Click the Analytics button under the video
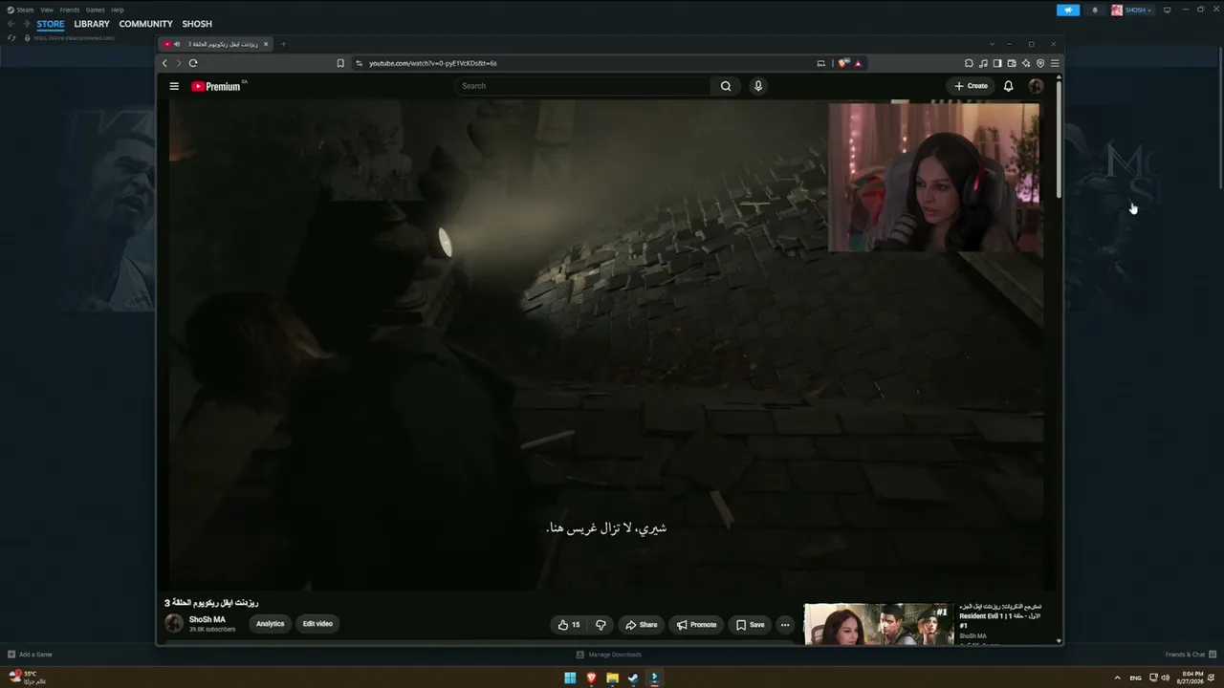This screenshot has width=1224, height=688. click(271, 624)
